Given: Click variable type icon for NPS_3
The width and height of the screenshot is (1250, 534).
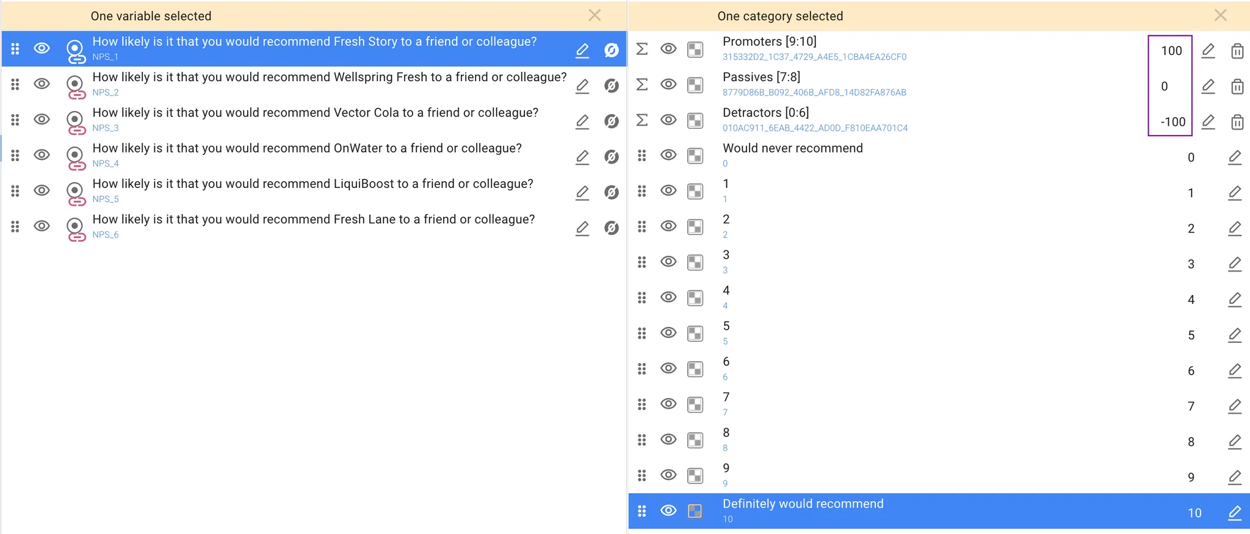Looking at the screenshot, I should coord(75,121).
